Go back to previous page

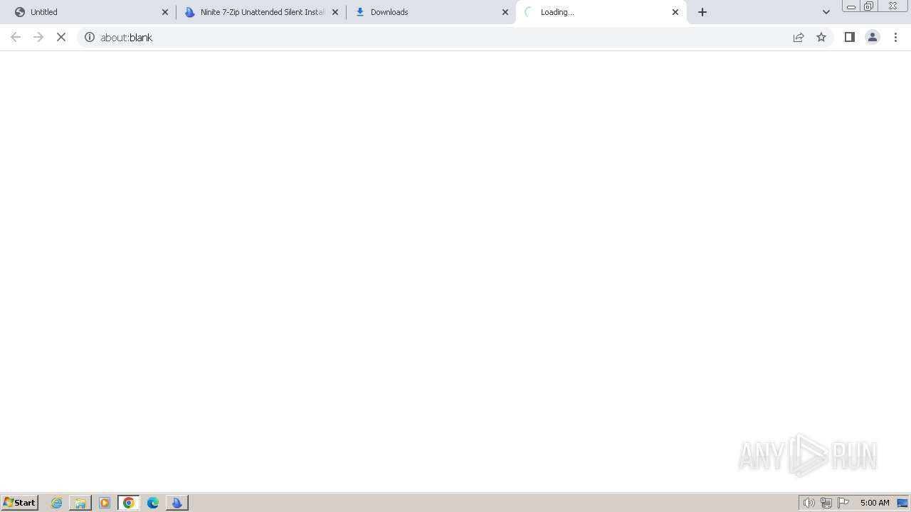(x=16, y=37)
